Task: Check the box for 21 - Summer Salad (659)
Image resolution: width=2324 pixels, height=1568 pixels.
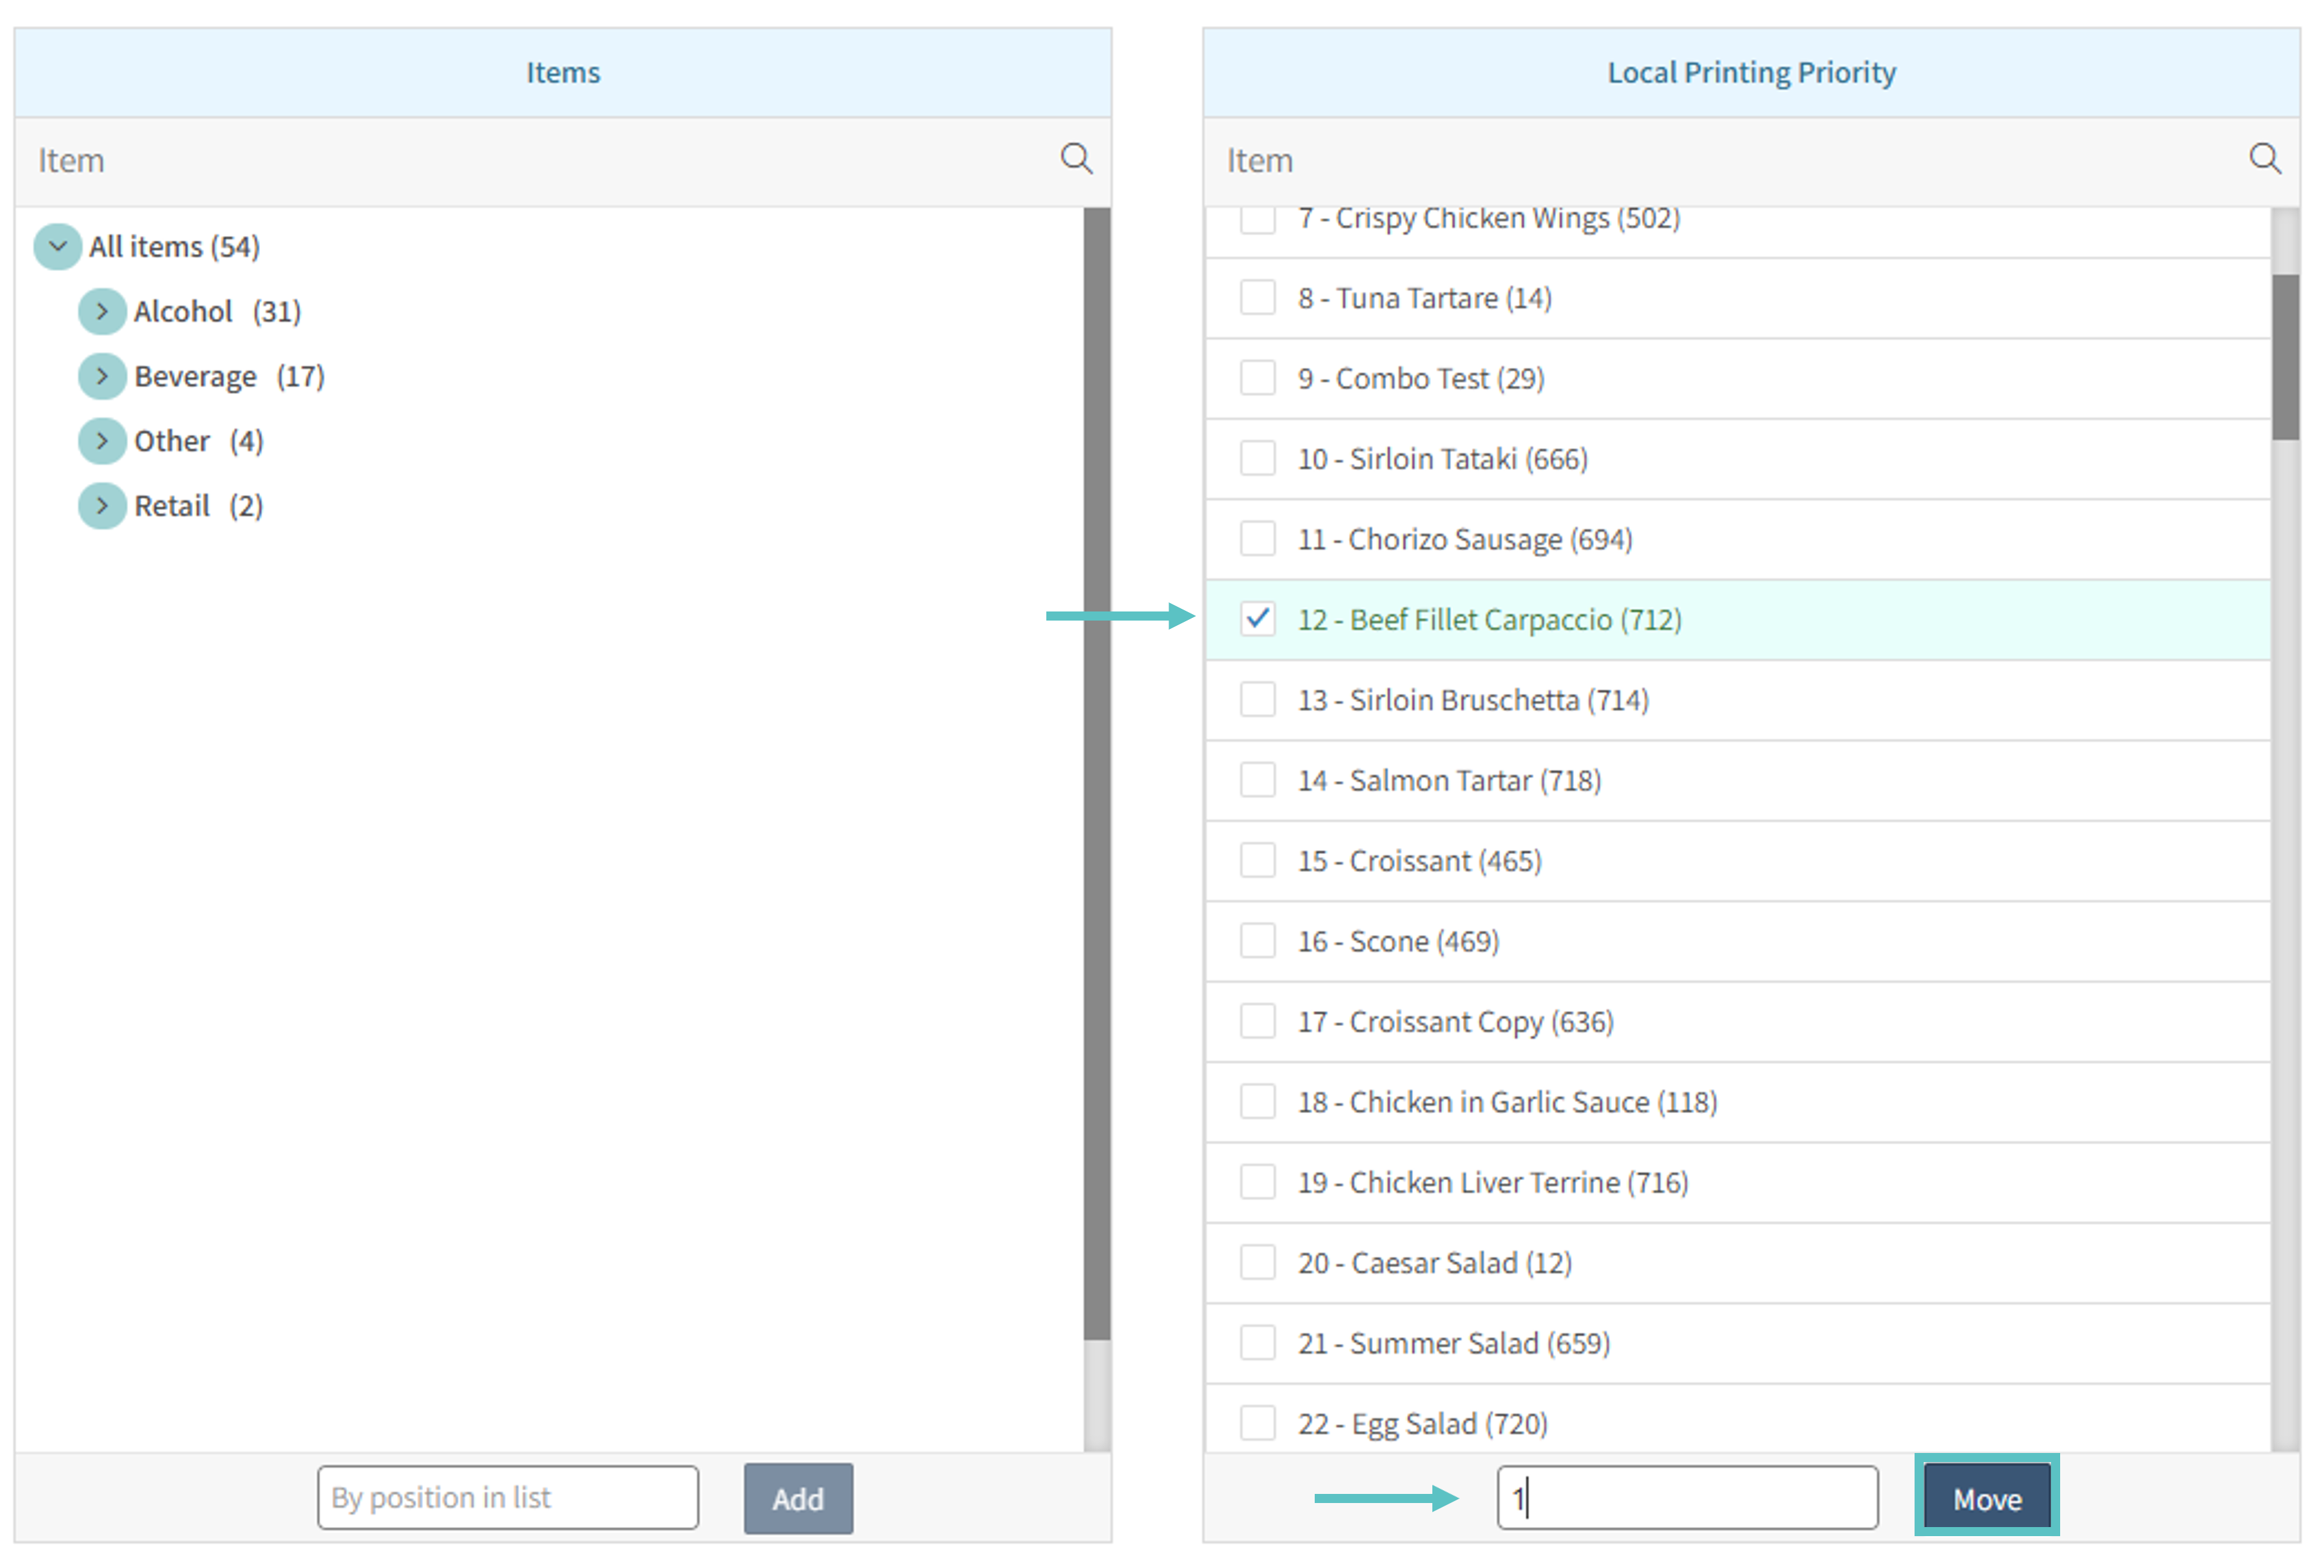Action: pos(1257,1343)
